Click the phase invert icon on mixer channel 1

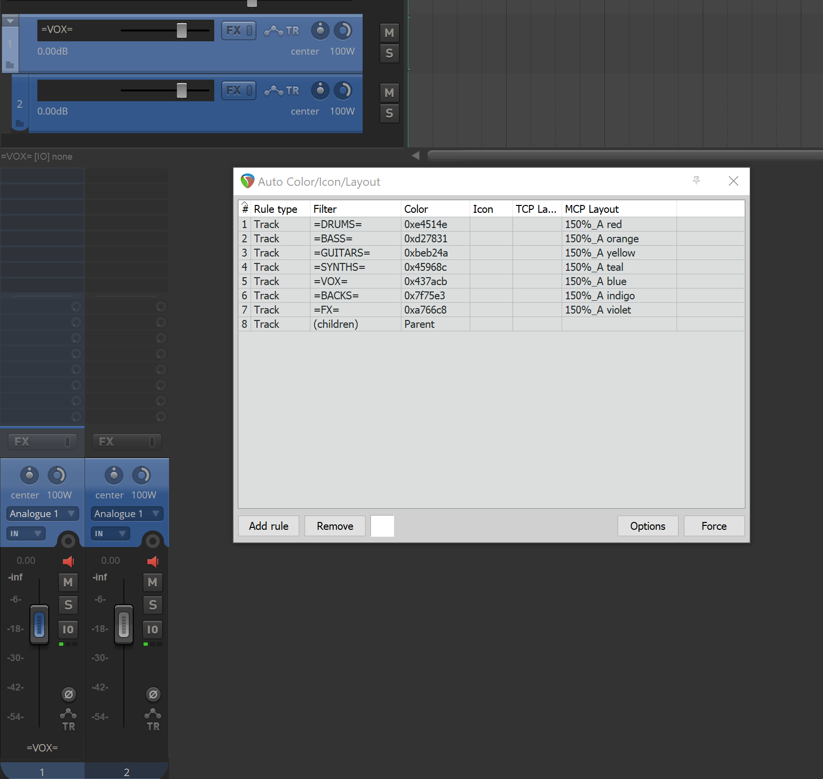click(69, 694)
